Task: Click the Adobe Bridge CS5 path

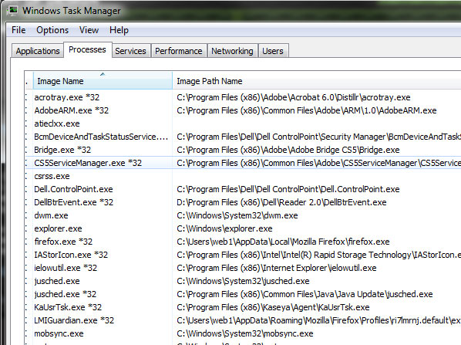Action: pos(288,150)
